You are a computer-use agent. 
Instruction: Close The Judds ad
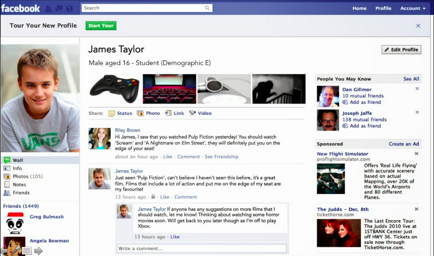coord(416,209)
